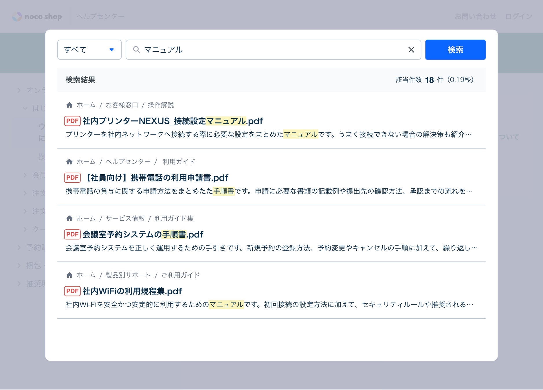Click the clear search X icon

[411, 50]
